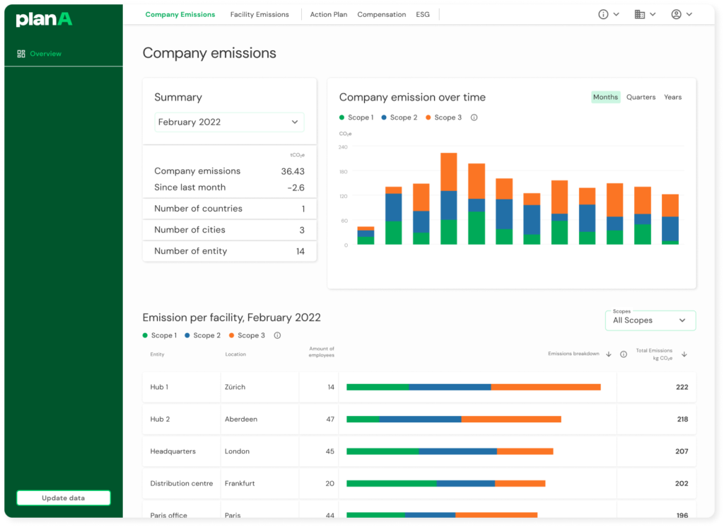Image resolution: width=724 pixels, height=527 pixels.
Task: Click green Scope 1 dot in chart legend
Action: [341, 117]
